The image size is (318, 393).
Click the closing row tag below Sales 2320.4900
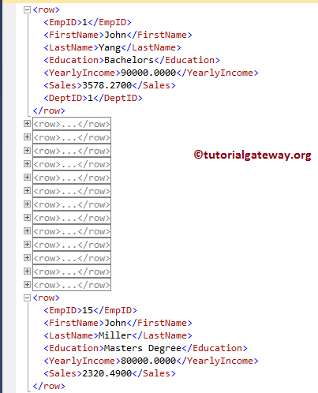click(49, 386)
